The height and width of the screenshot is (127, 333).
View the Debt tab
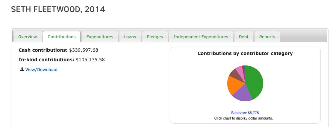[x=243, y=37]
